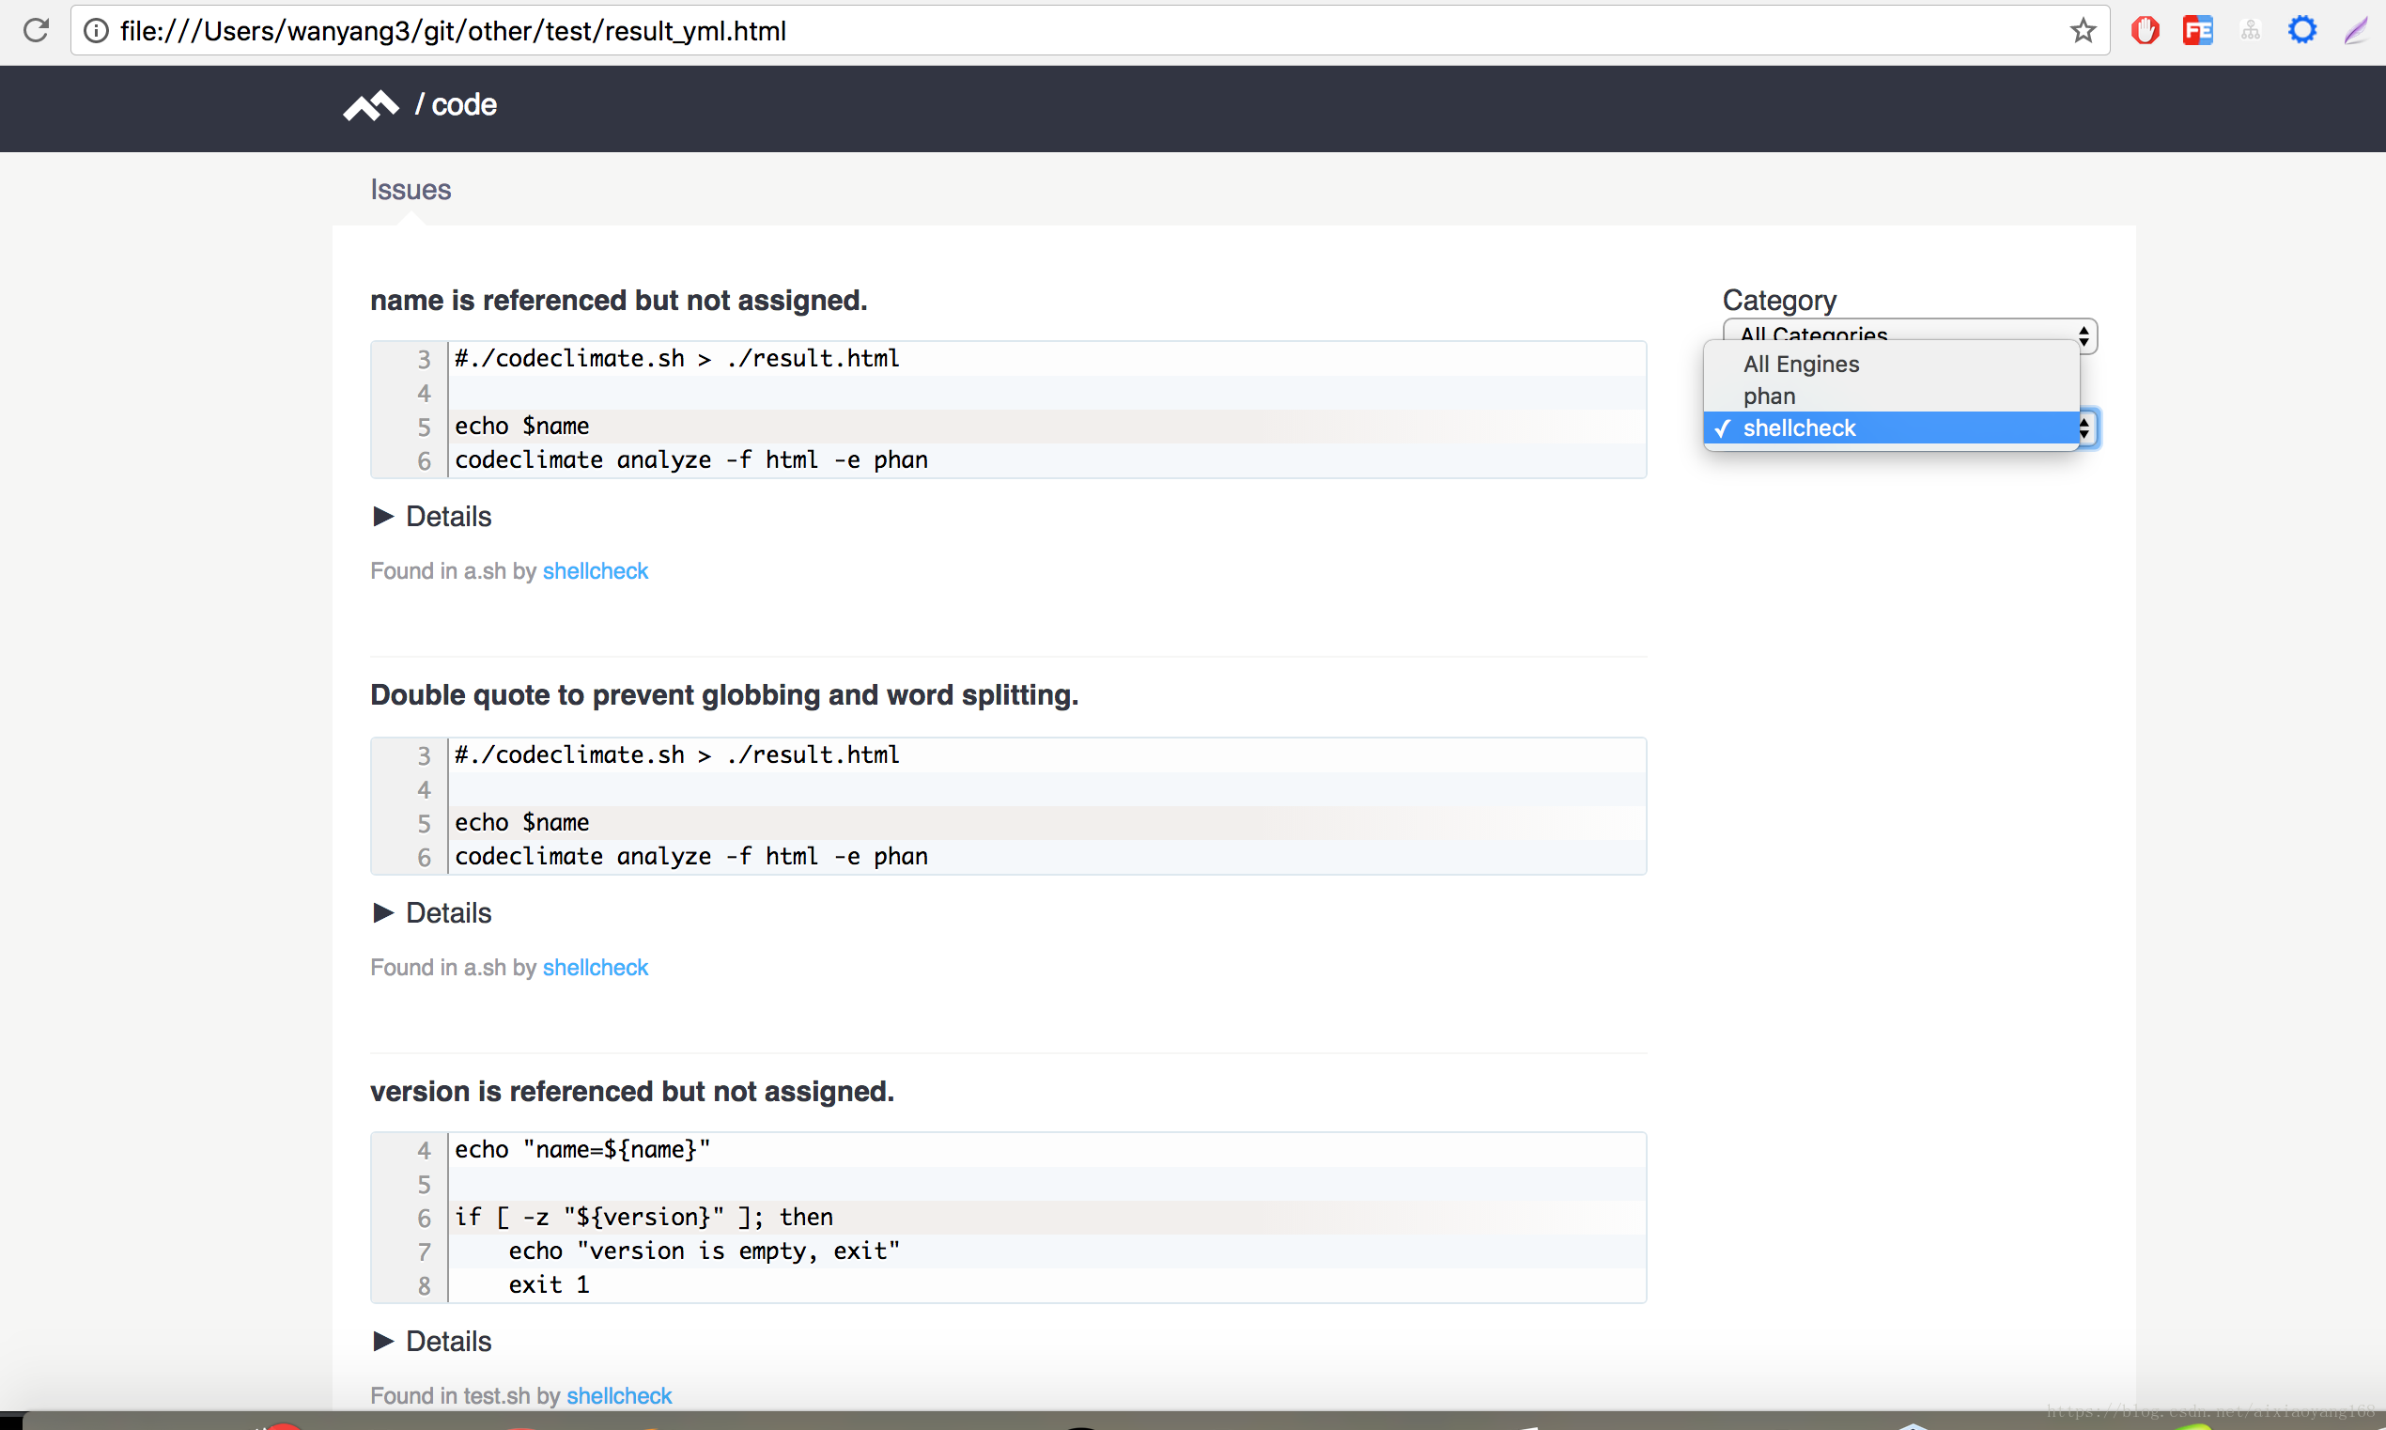Click the site info icon in address bar
Image resolution: width=2386 pixels, height=1430 pixels.
tap(96, 31)
